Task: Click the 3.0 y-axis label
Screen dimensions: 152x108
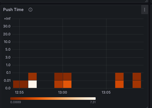Action: point(8,57)
